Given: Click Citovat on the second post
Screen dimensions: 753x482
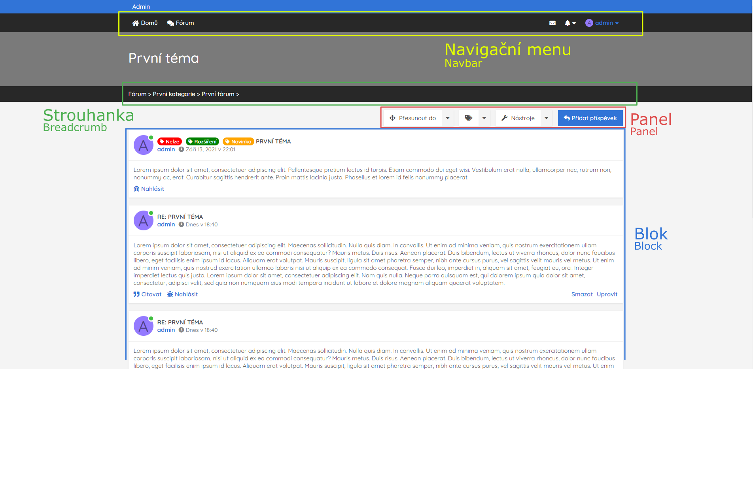Looking at the screenshot, I should point(148,294).
